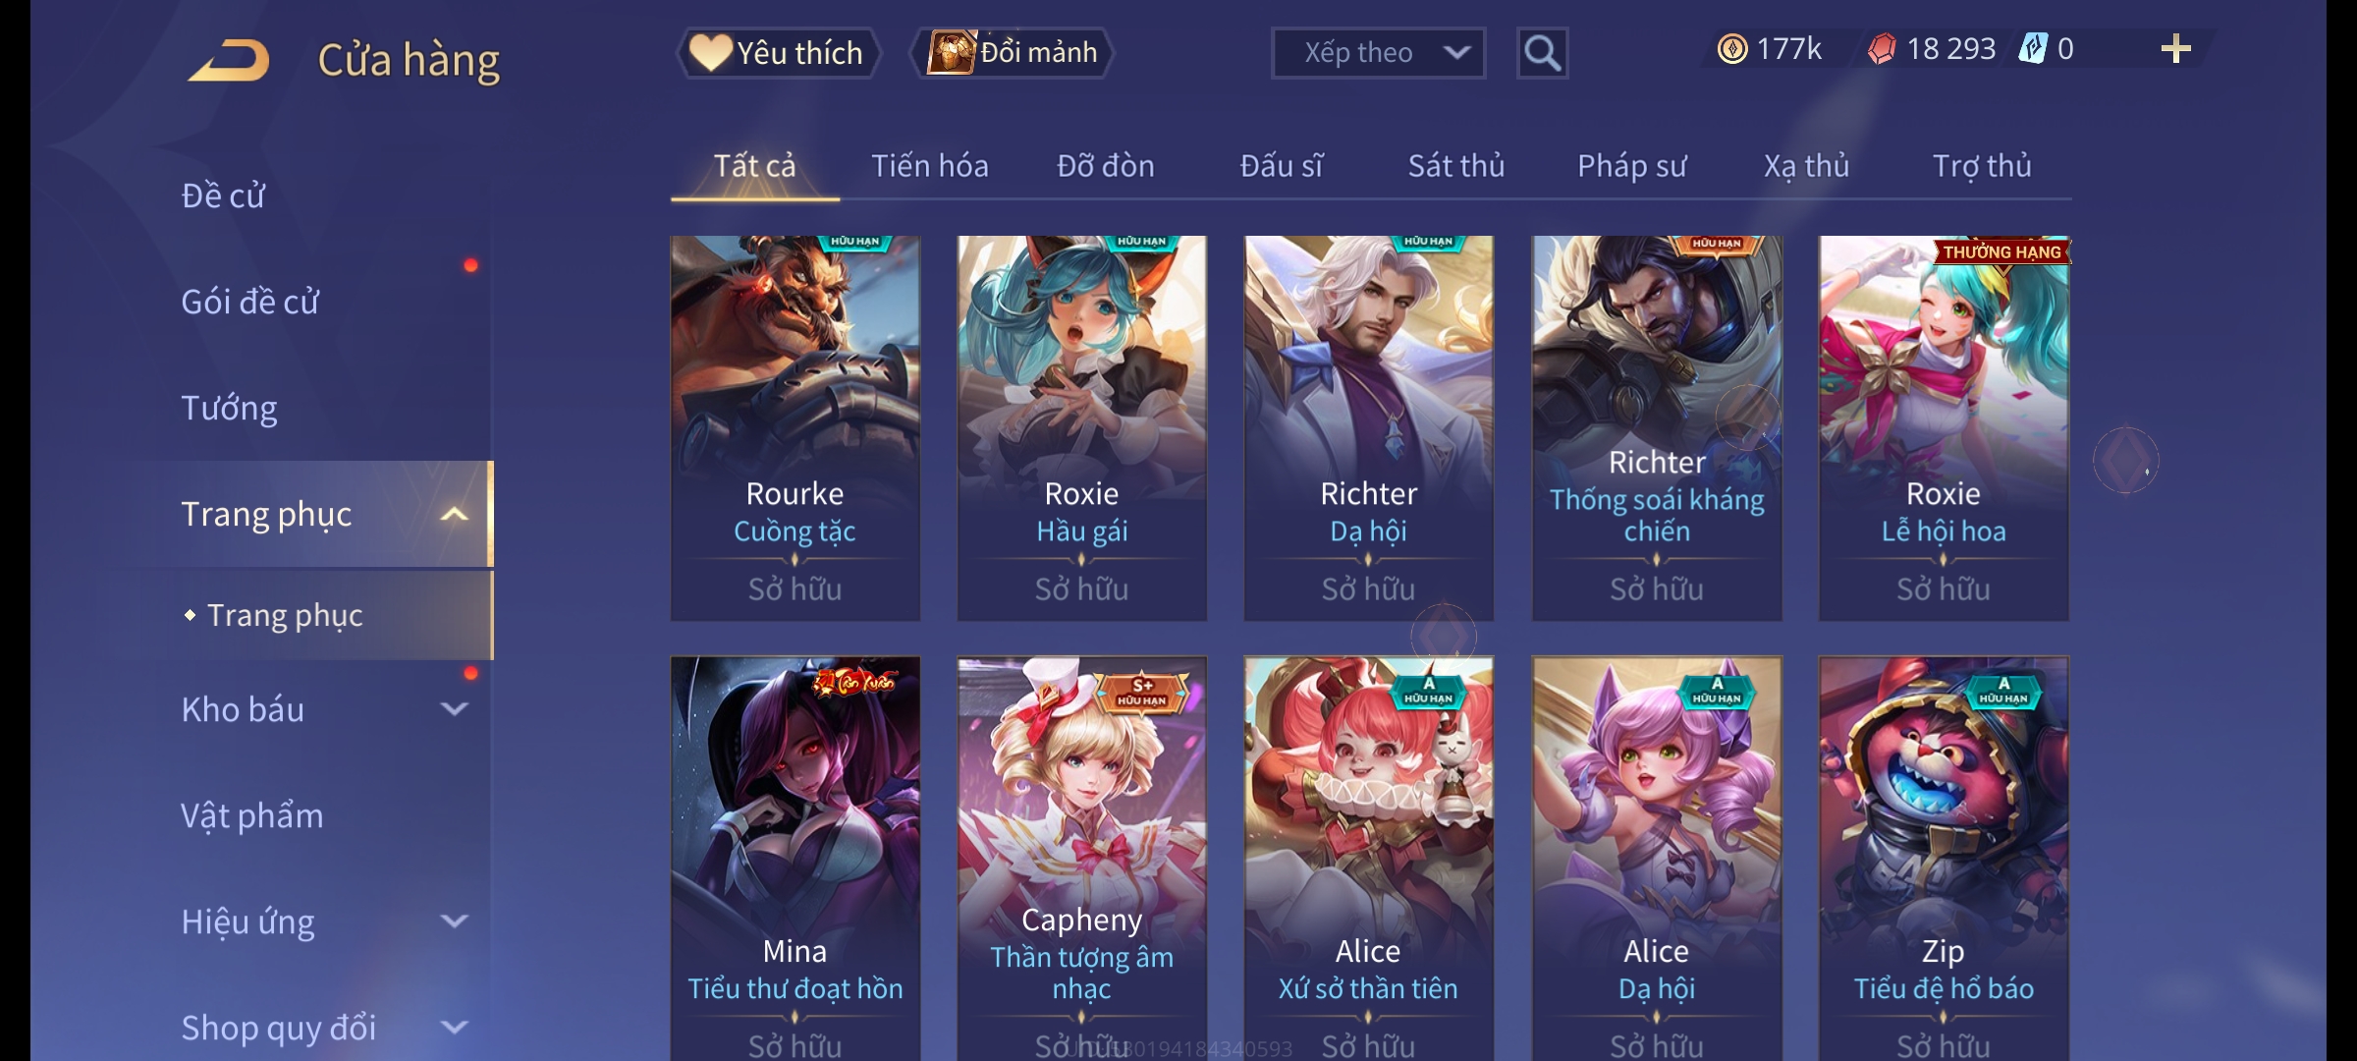Switch to the Sát thủ tab
Image resolution: width=2357 pixels, height=1061 pixels.
(1456, 166)
